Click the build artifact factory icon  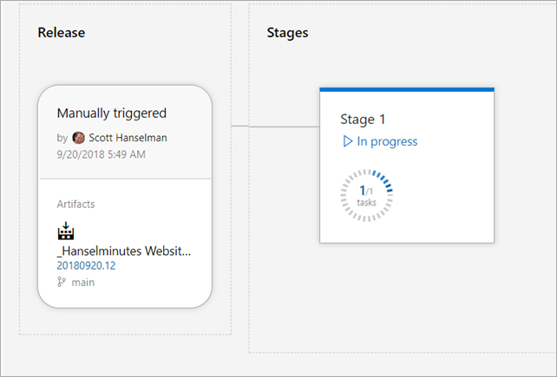click(66, 231)
